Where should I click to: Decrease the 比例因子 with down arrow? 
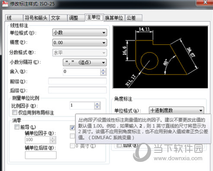[97, 107]
